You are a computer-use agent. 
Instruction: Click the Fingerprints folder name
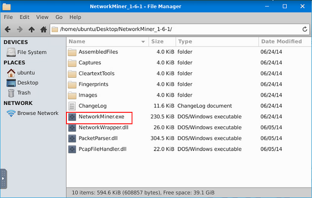pos(93,84)
